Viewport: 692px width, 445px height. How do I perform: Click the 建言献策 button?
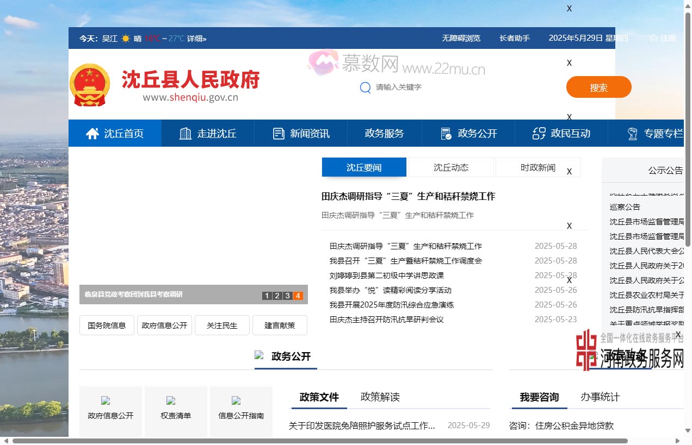click(280, 325)
